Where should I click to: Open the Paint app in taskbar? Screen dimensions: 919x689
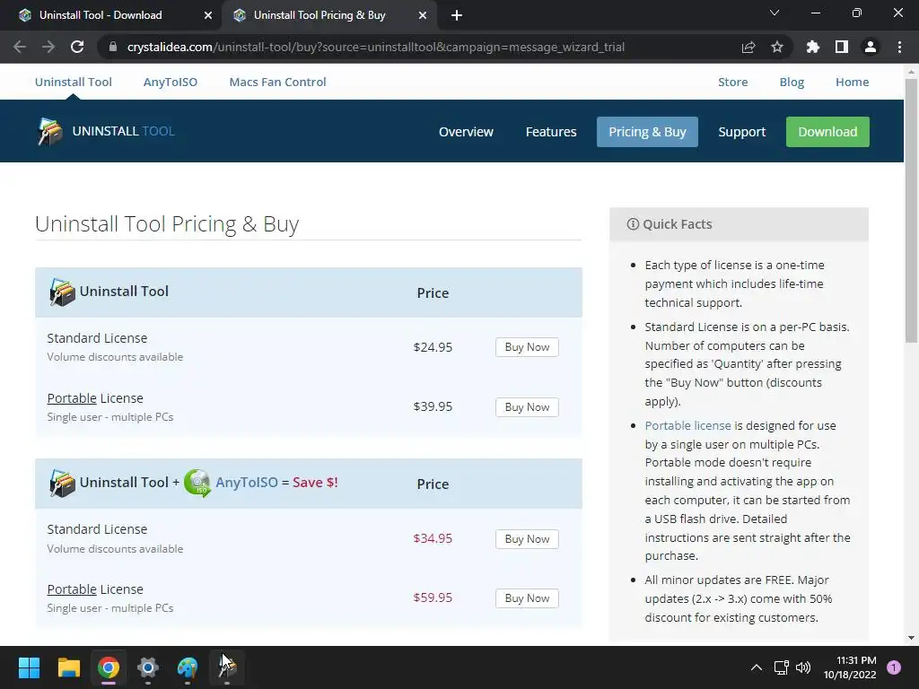[188, 667]
